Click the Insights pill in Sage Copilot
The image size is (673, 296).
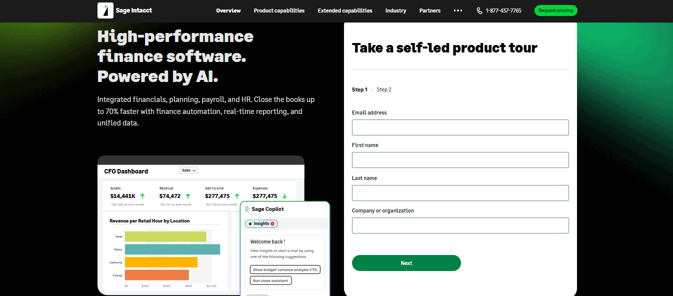(261, 223)
